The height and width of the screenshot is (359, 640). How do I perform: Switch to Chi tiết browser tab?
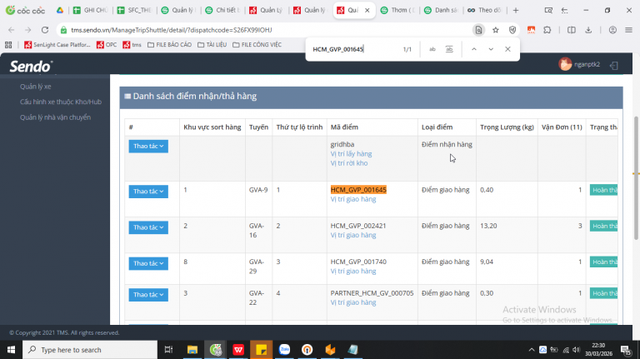pyautogui.click(x=222, y=10)
